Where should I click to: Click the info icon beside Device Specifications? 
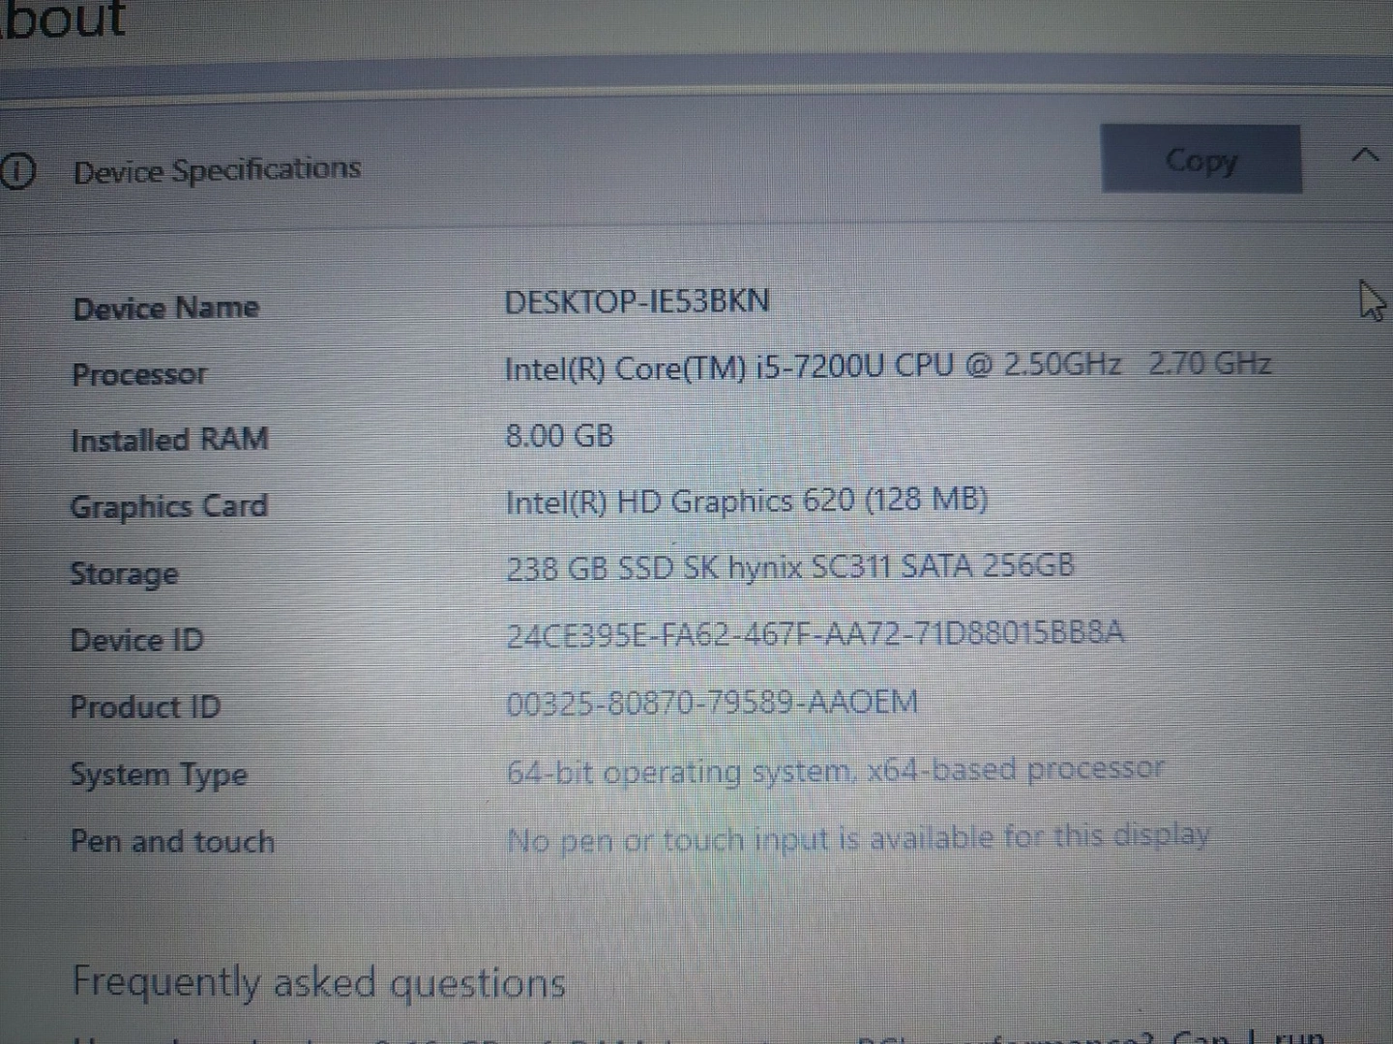tap(17, 172)
